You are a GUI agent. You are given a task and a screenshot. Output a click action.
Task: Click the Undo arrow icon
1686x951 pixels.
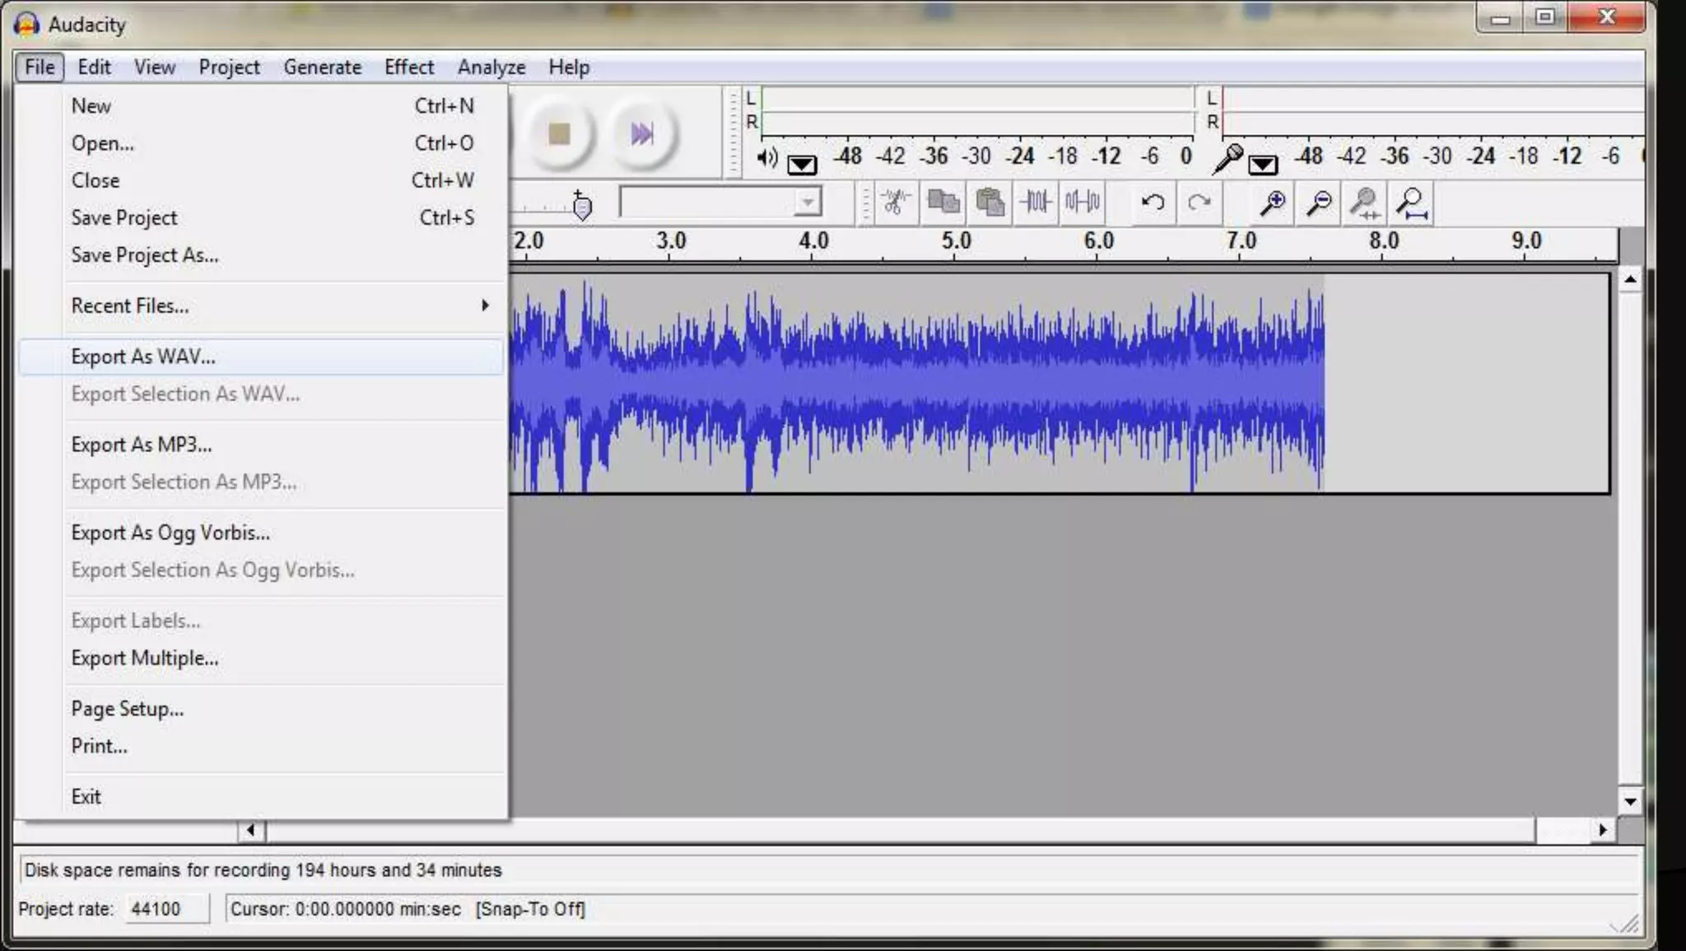tap(1153, 202)
